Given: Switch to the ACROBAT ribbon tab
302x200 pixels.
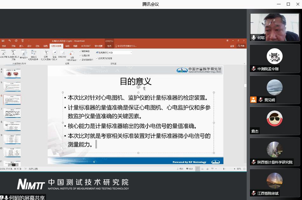Looking at the screenshot, I should point(86,46).
